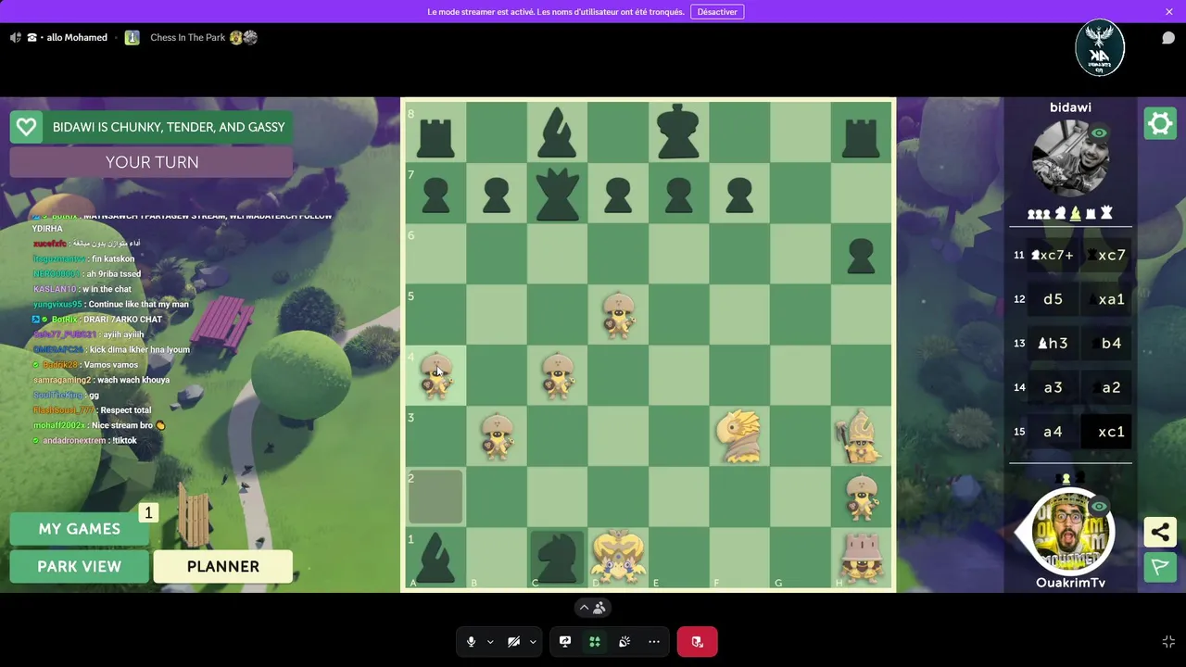Expand camera options chevron
Viewport: 1186px width, 667px height.
tap(533, 641)
